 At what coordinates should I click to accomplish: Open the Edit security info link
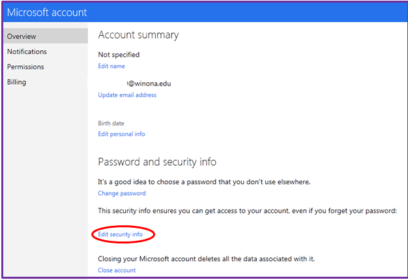click(120, 234)
